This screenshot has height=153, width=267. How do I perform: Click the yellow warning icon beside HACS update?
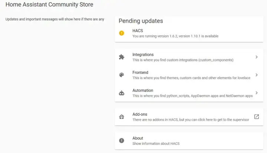click(x=121, y=33)
